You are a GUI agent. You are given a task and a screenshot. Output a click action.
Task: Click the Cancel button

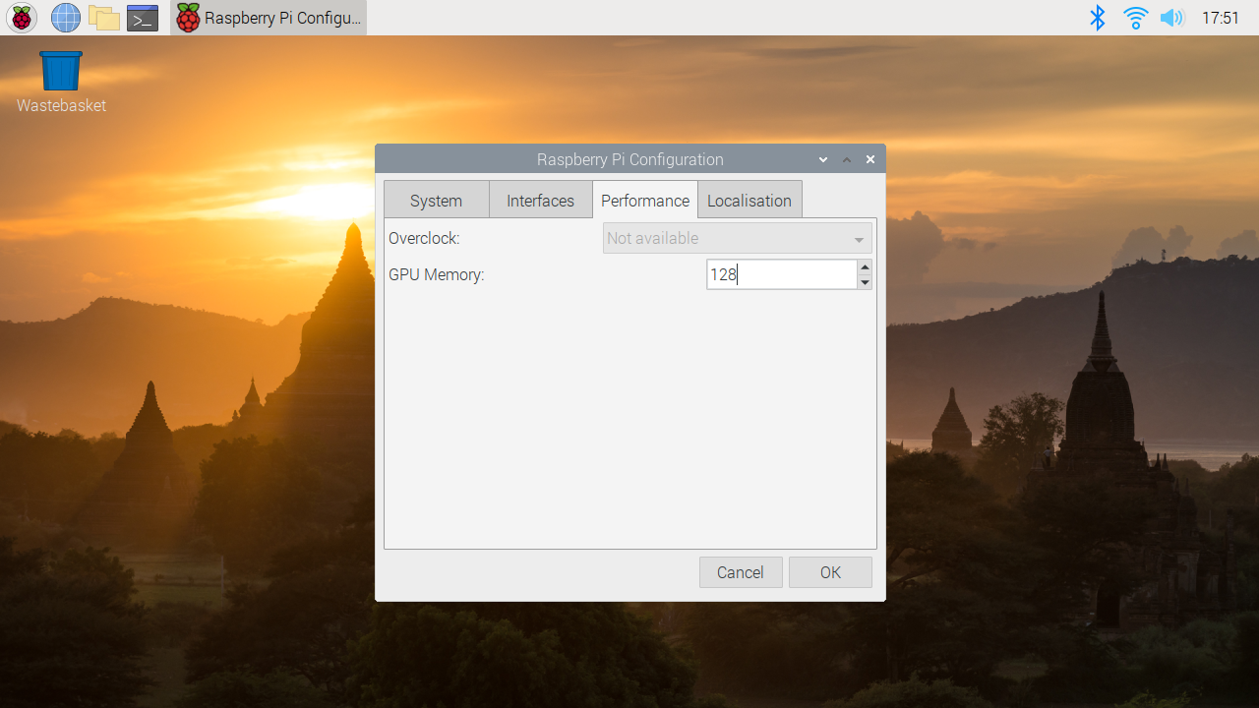[x=741, y=572]
